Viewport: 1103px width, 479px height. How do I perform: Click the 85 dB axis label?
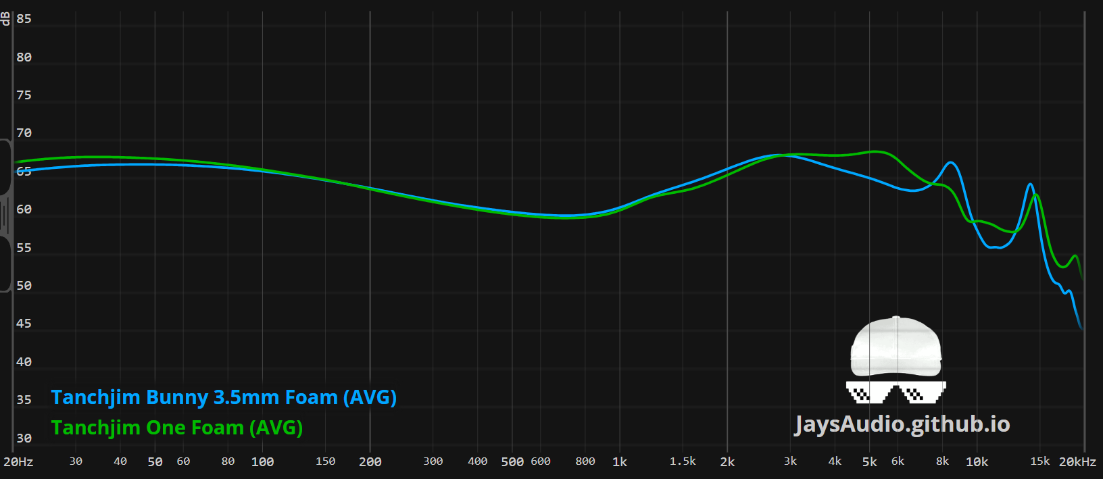click(x=24, y=19)
